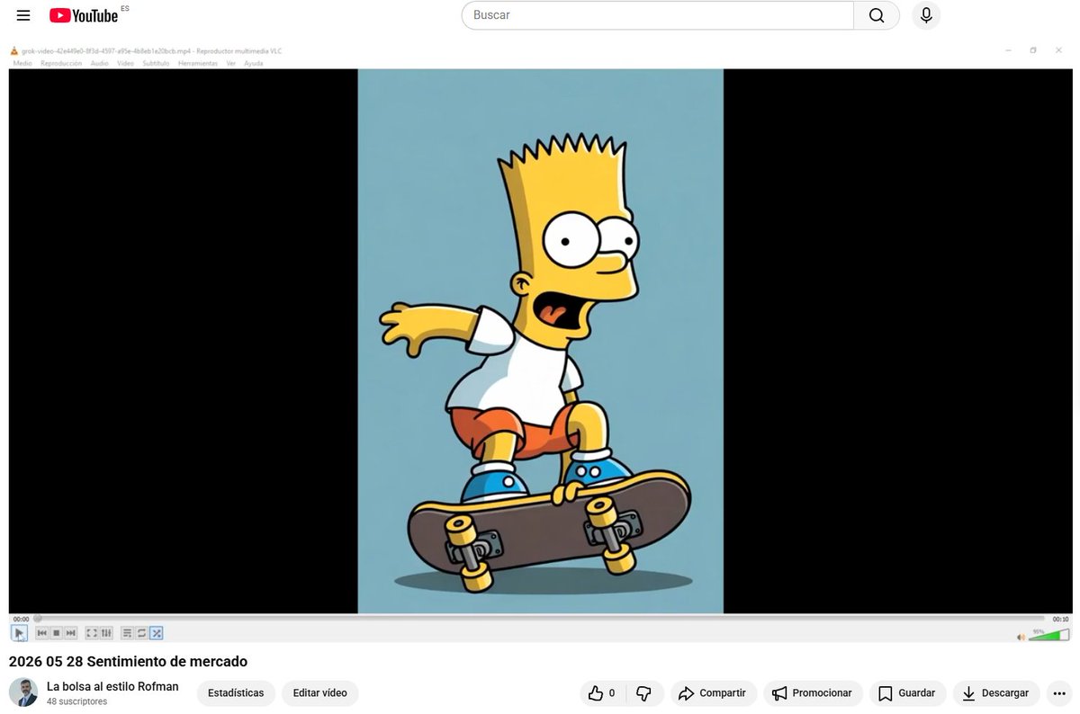Viewport: 1080px width, 714px height.
Task: Click VLC next track button
Action: 70,633
